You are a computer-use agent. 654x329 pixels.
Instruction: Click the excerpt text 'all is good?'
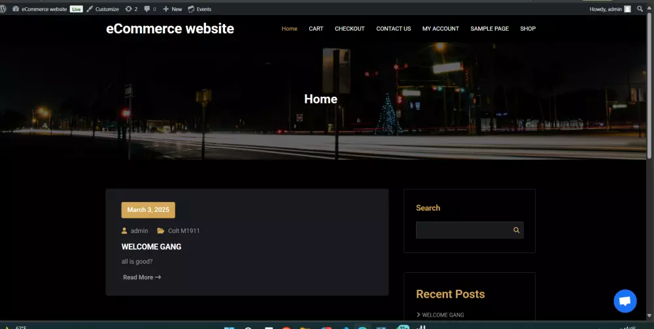137,262
